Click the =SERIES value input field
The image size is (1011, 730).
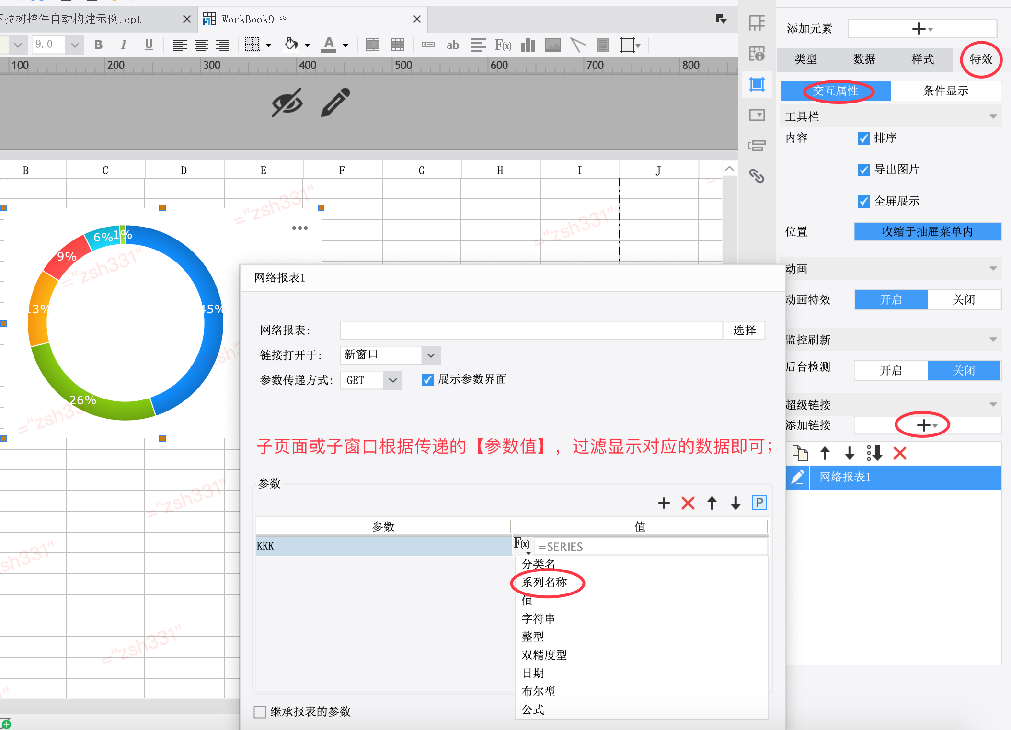pyautogui.click(x=651, y=547)
